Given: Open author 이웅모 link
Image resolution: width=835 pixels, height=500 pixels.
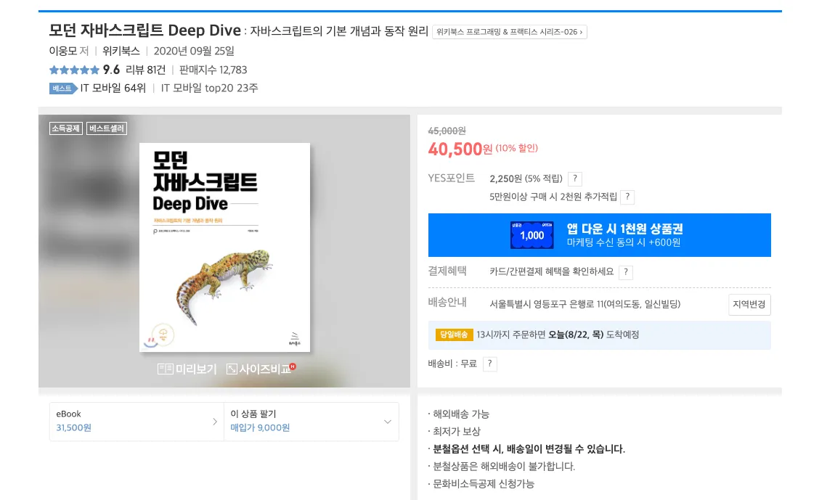Looking at the screenshot, I should pyautogui.click(x=63, y=51).
